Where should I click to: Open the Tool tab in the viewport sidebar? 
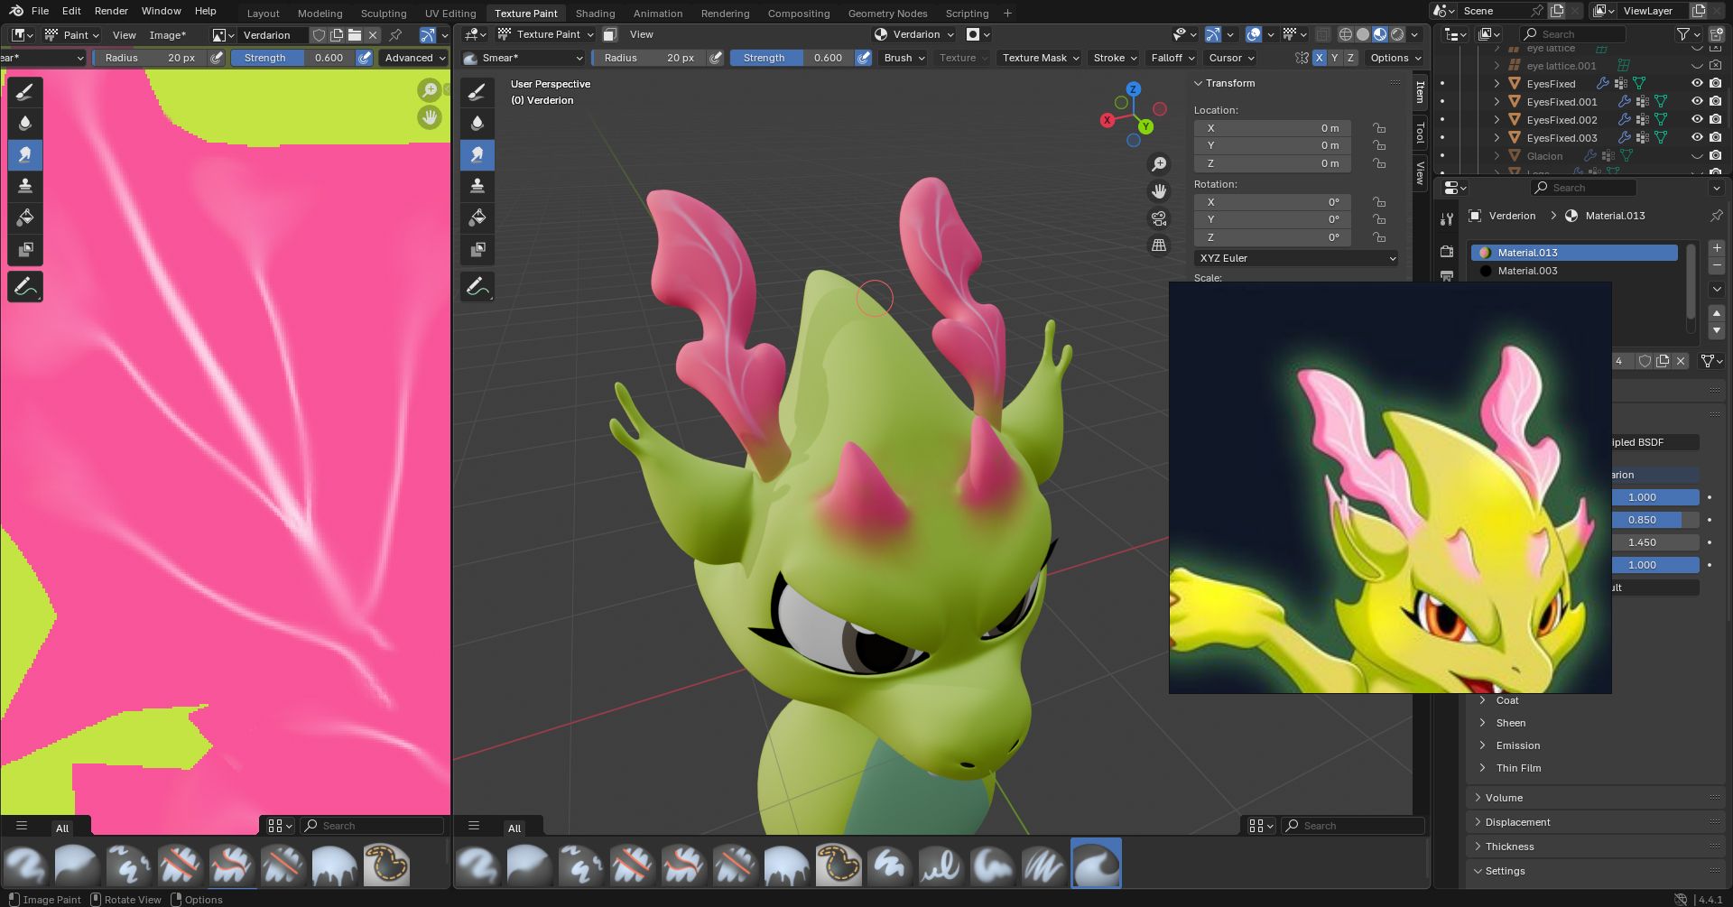click(1420, 134)
